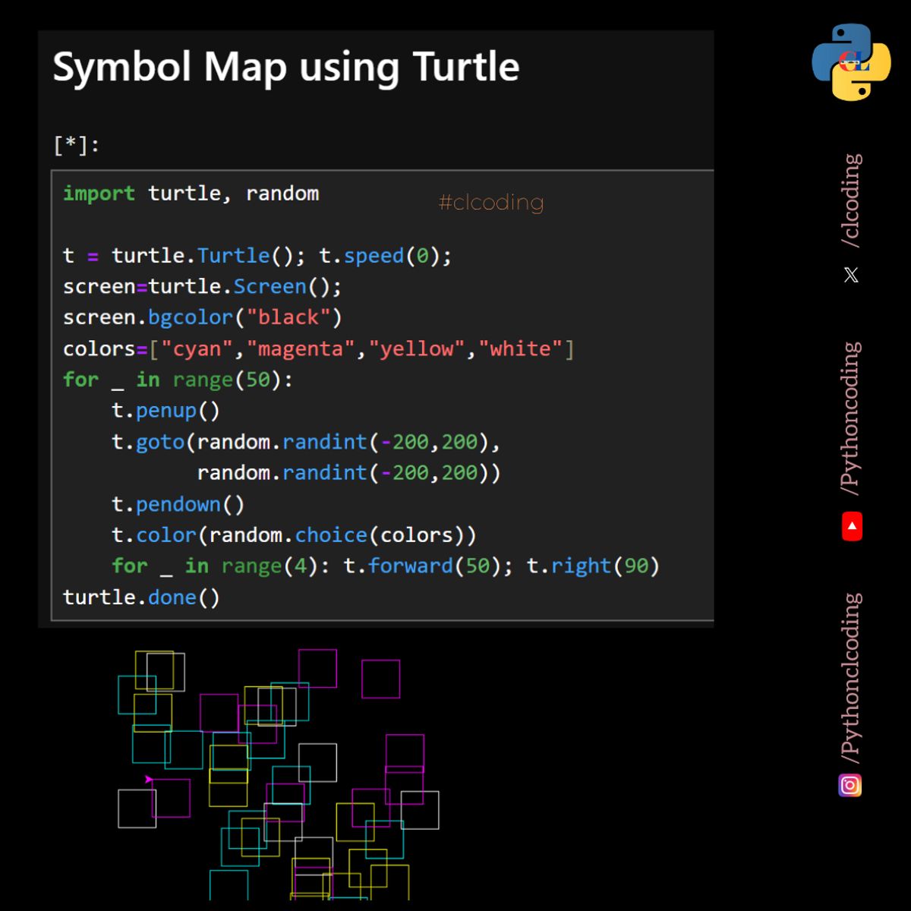Select the white color string in the colors list
911x911 pixels.
522,348
